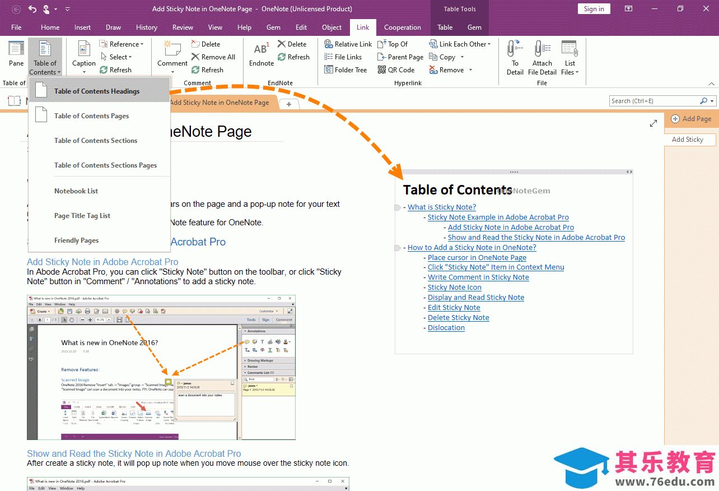This screenshot has height=491, width=719.
Task: Open the Table tab under Table Tools
Action: (x=445, y=27)
